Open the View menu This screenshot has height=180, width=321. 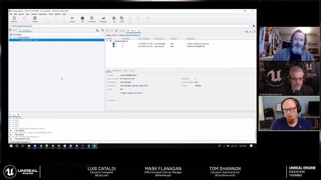tap(28, 14)
